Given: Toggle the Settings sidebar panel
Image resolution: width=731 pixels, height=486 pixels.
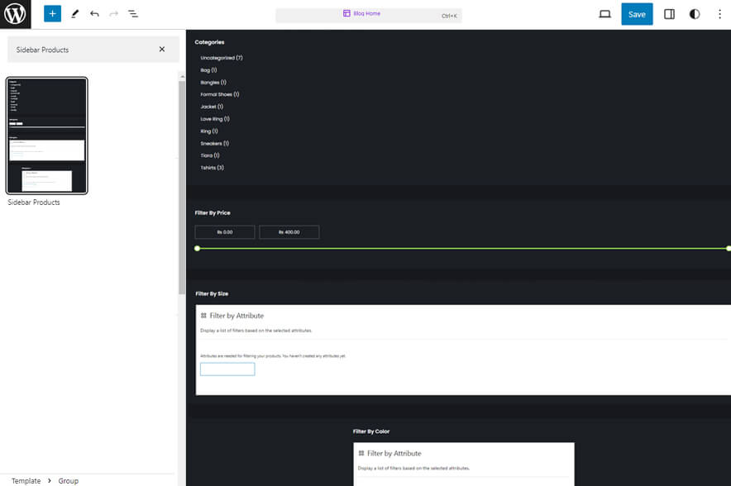Looking at the screenshot, I should (x=669, y=14).
